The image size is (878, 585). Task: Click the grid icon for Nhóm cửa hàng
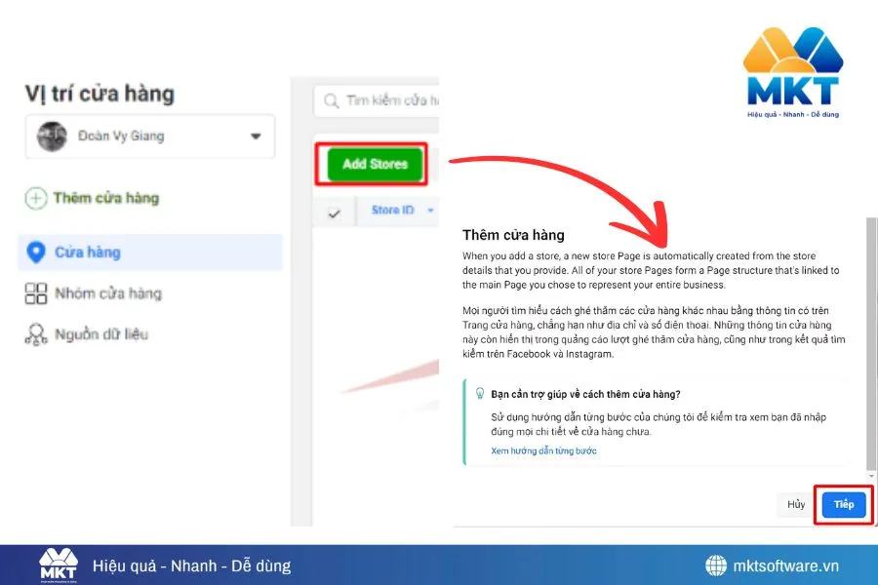(x=36, y=293)
